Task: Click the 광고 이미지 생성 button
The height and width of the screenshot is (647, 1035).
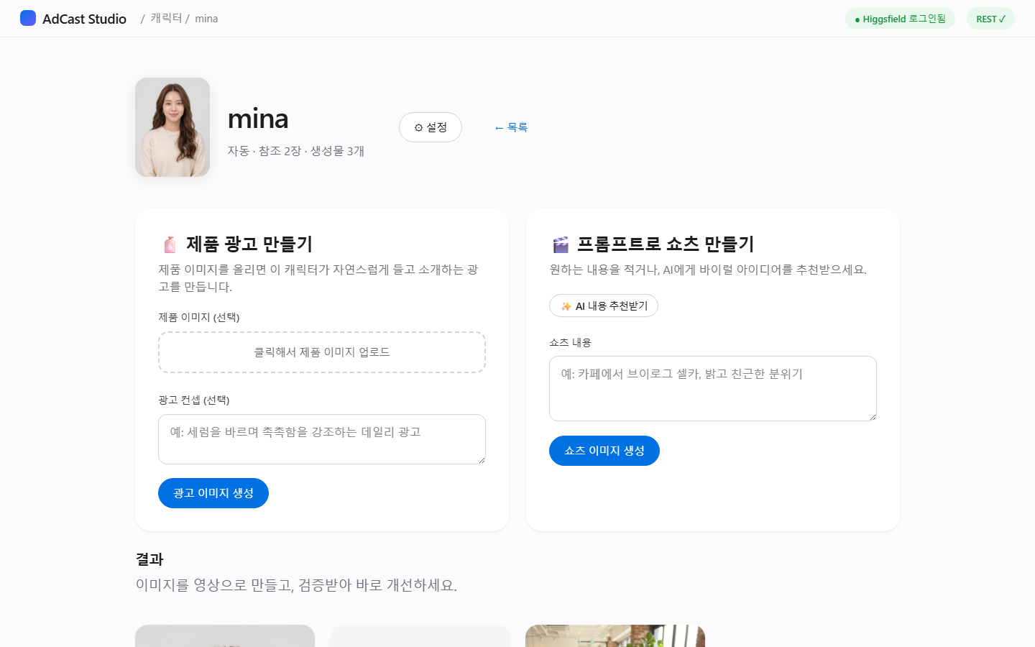Action: [213, 493]
